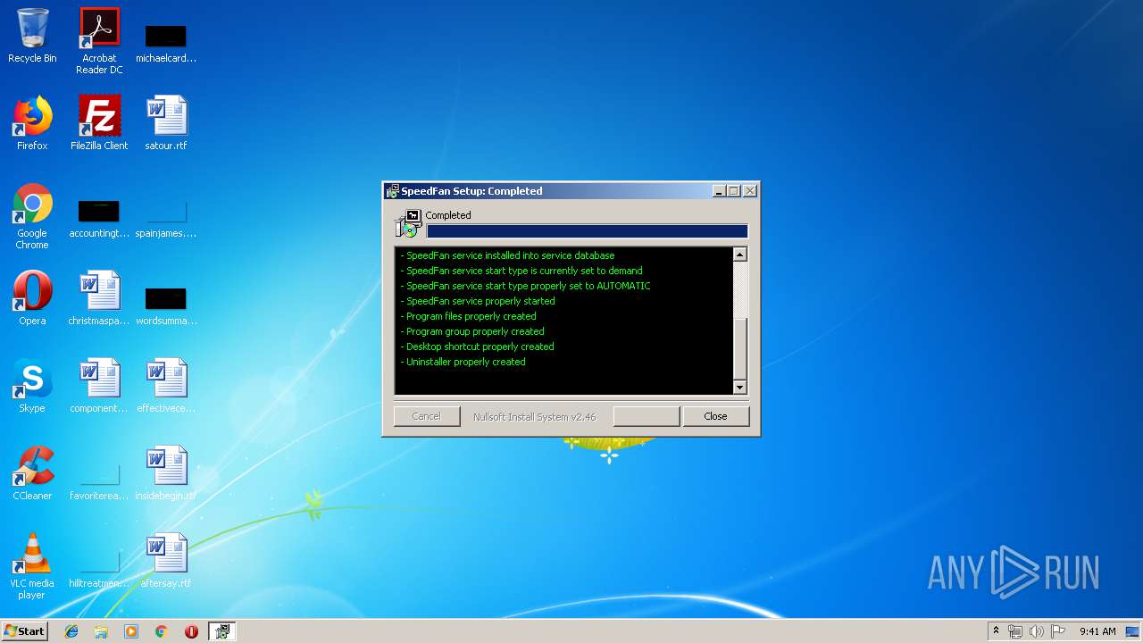Viewport: 1143px width, 643px height.
Task: Open Internet Explorer in taskbar
Action: [x=71, y=631]
